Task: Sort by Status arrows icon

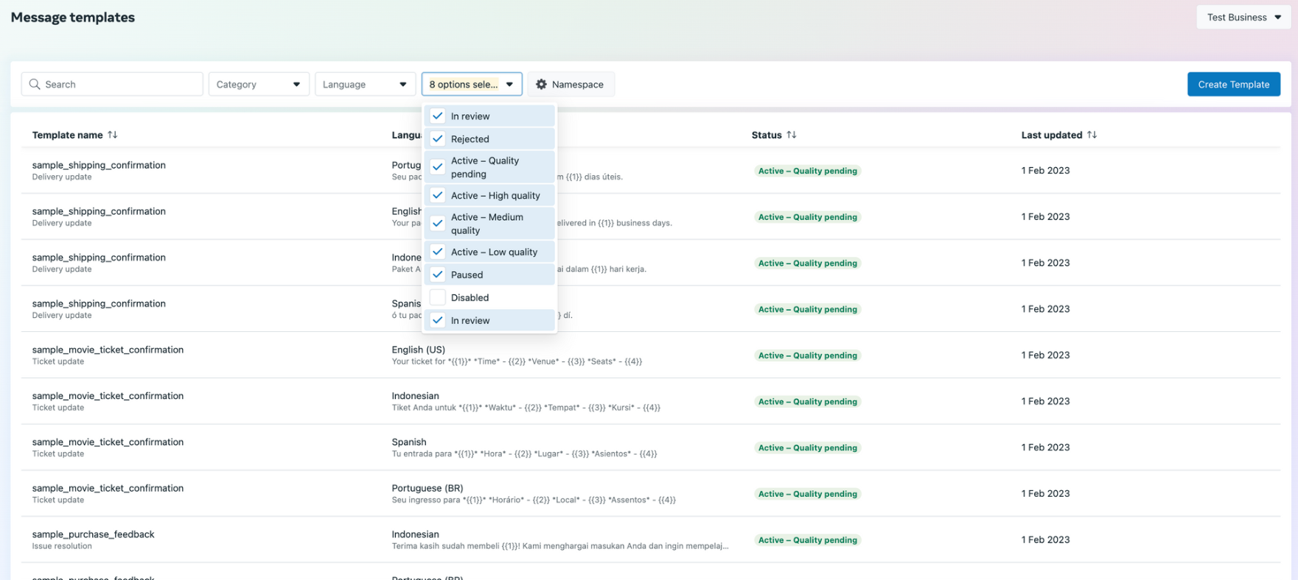Action: pos(792,135)
